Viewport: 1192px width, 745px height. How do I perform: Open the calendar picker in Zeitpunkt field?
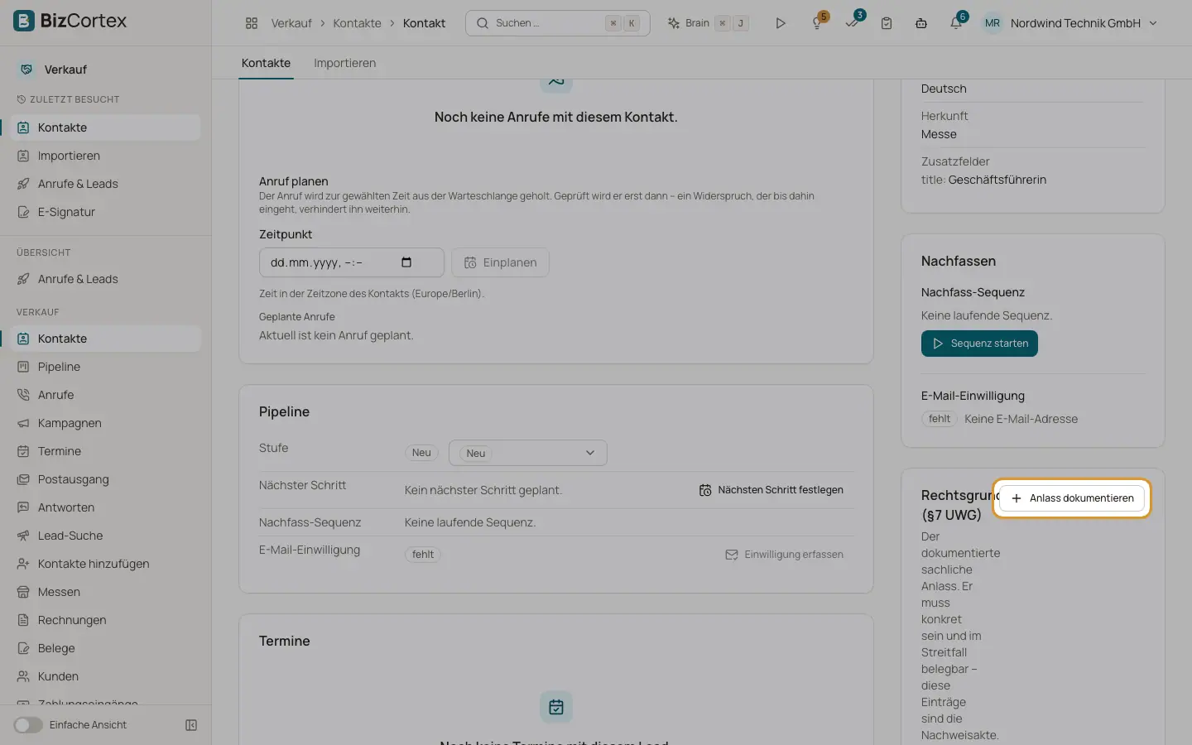tap(406, 262)
